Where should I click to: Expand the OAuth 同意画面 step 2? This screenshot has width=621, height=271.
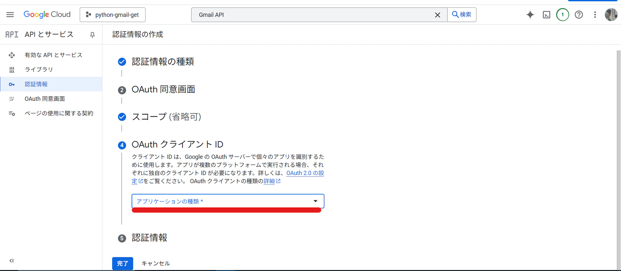[163, 89]
